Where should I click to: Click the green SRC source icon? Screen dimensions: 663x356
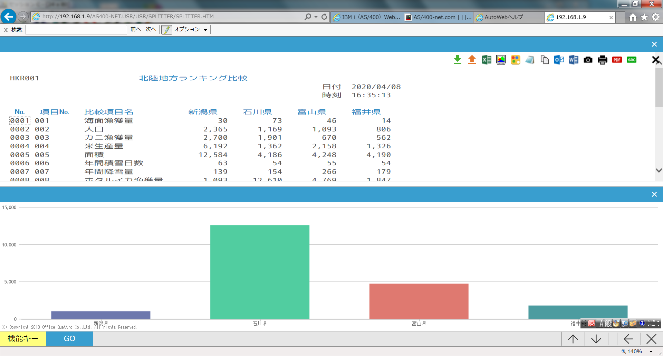[x=631, y=60]
